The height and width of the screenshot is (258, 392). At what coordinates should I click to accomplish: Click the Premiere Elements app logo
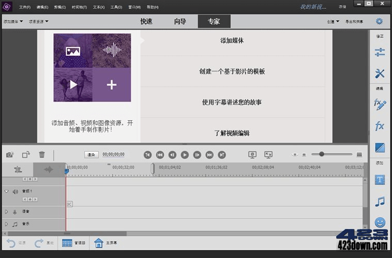pyautogui.click(x=7, y=7)
